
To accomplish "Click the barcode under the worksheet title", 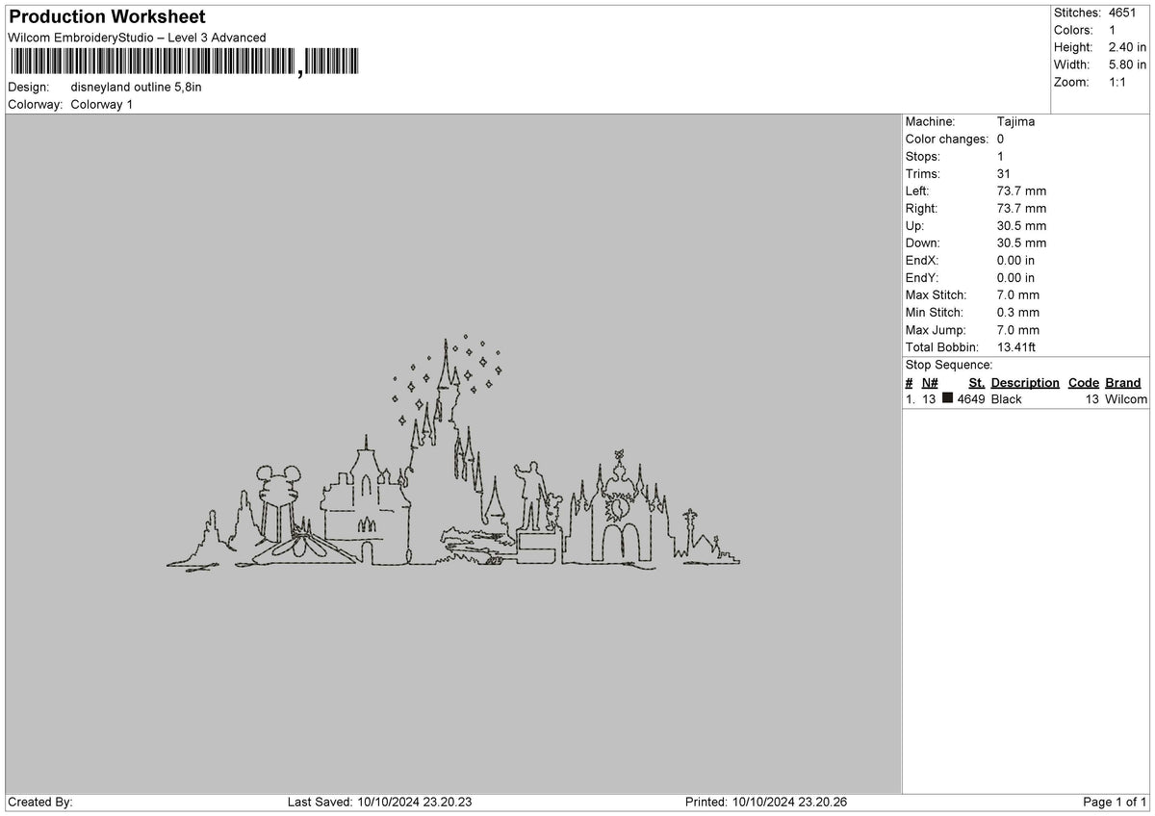I will pyautogui.click(x=184, y=63).
